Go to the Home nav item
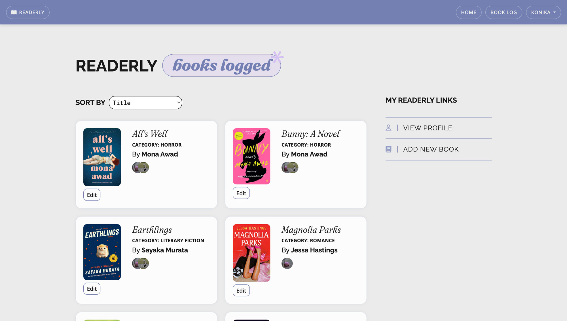Viewport: 567px width, 321px height. (x=468, y=12)
